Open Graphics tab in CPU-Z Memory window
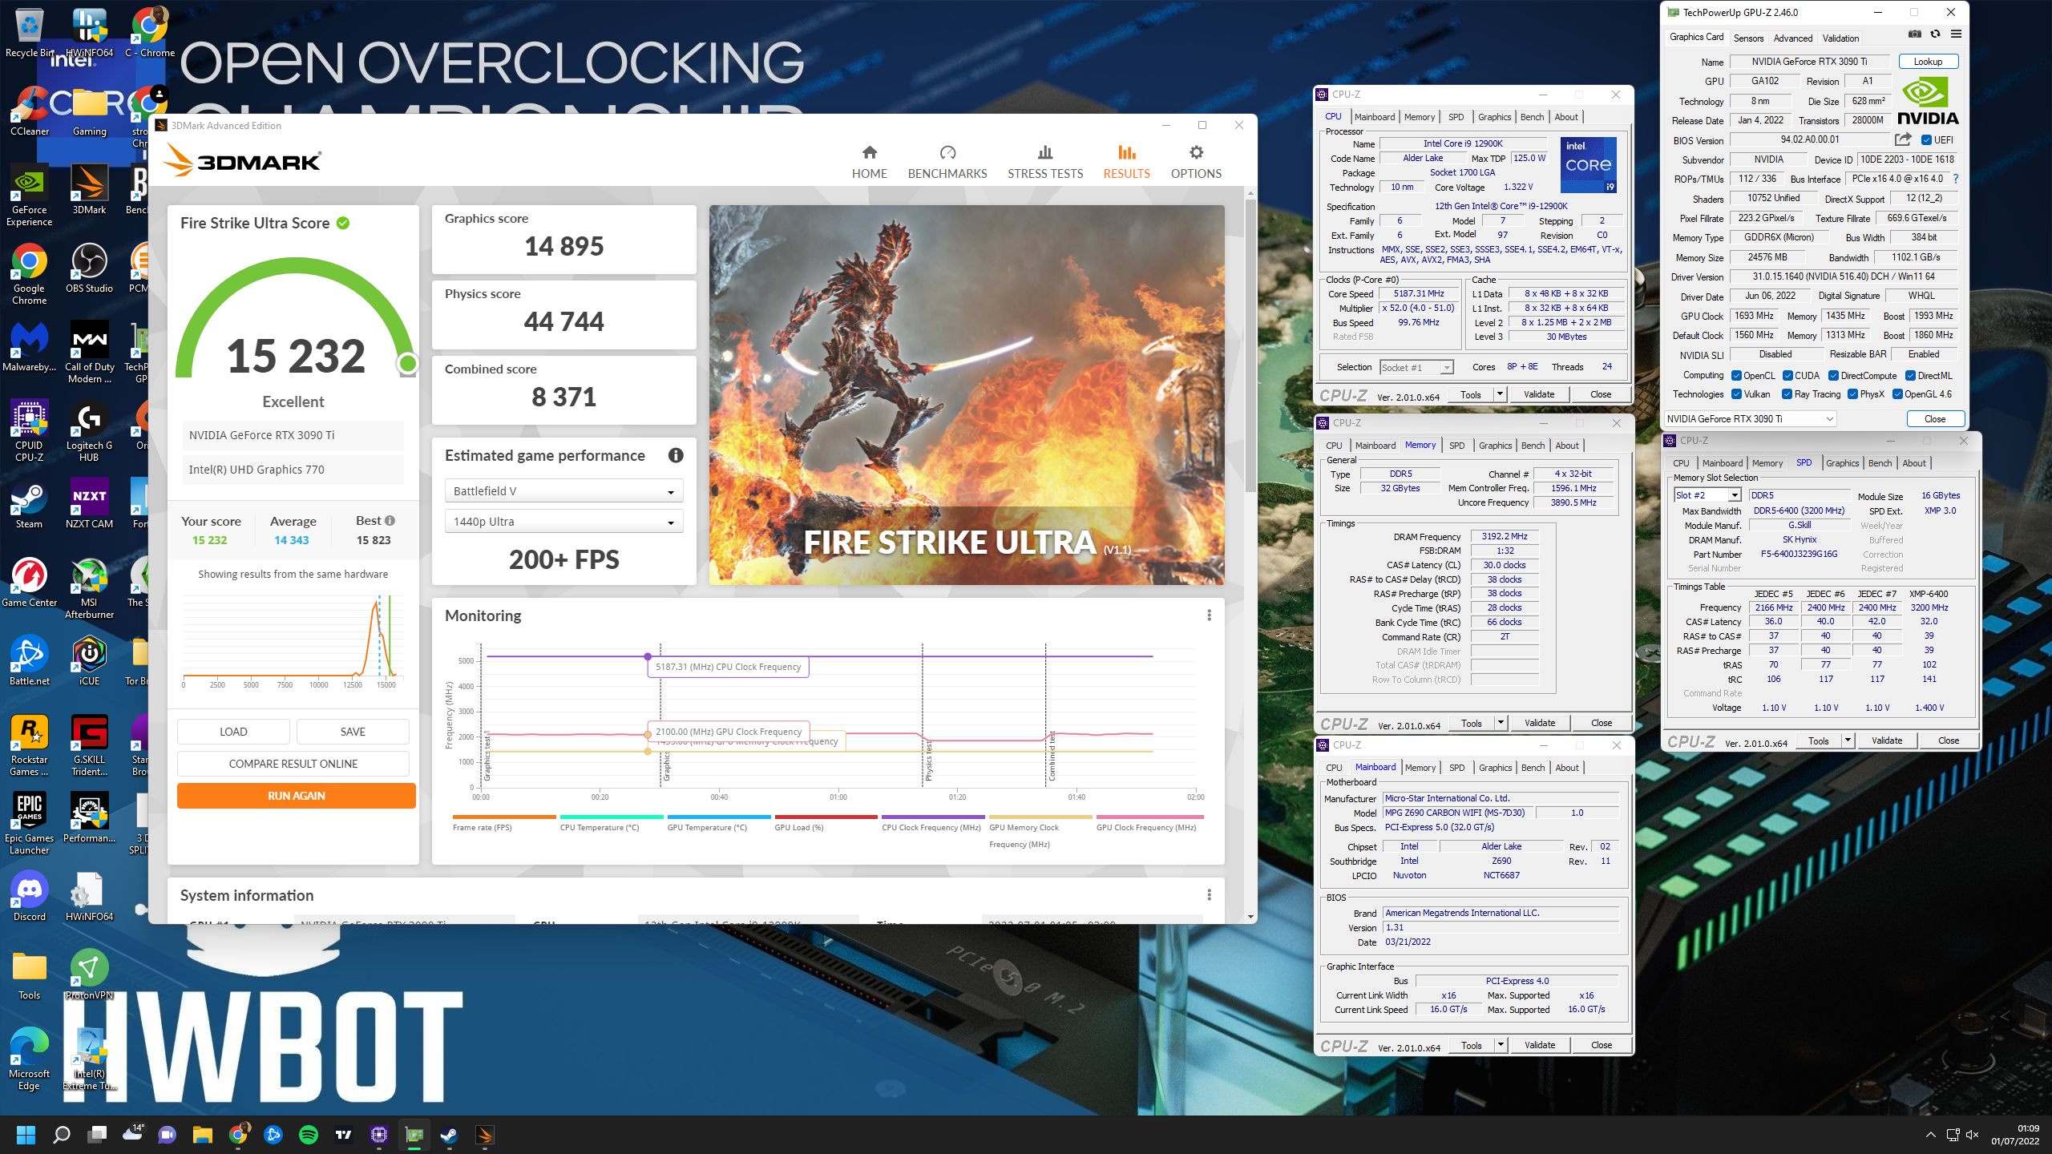The image size is (2052, 1154). click(x=1495, y=446)
